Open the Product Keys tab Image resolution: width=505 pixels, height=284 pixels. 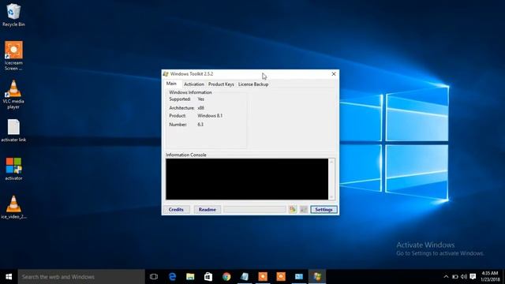(221, 84)
